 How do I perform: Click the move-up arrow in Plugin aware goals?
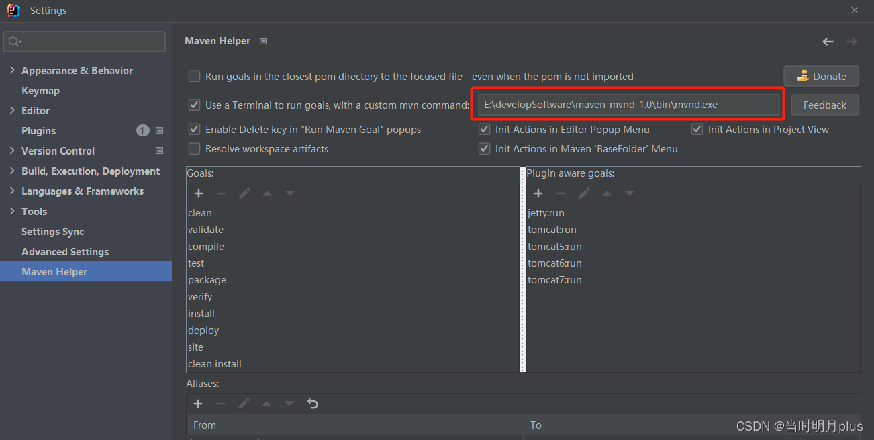(x=607, y=193)
